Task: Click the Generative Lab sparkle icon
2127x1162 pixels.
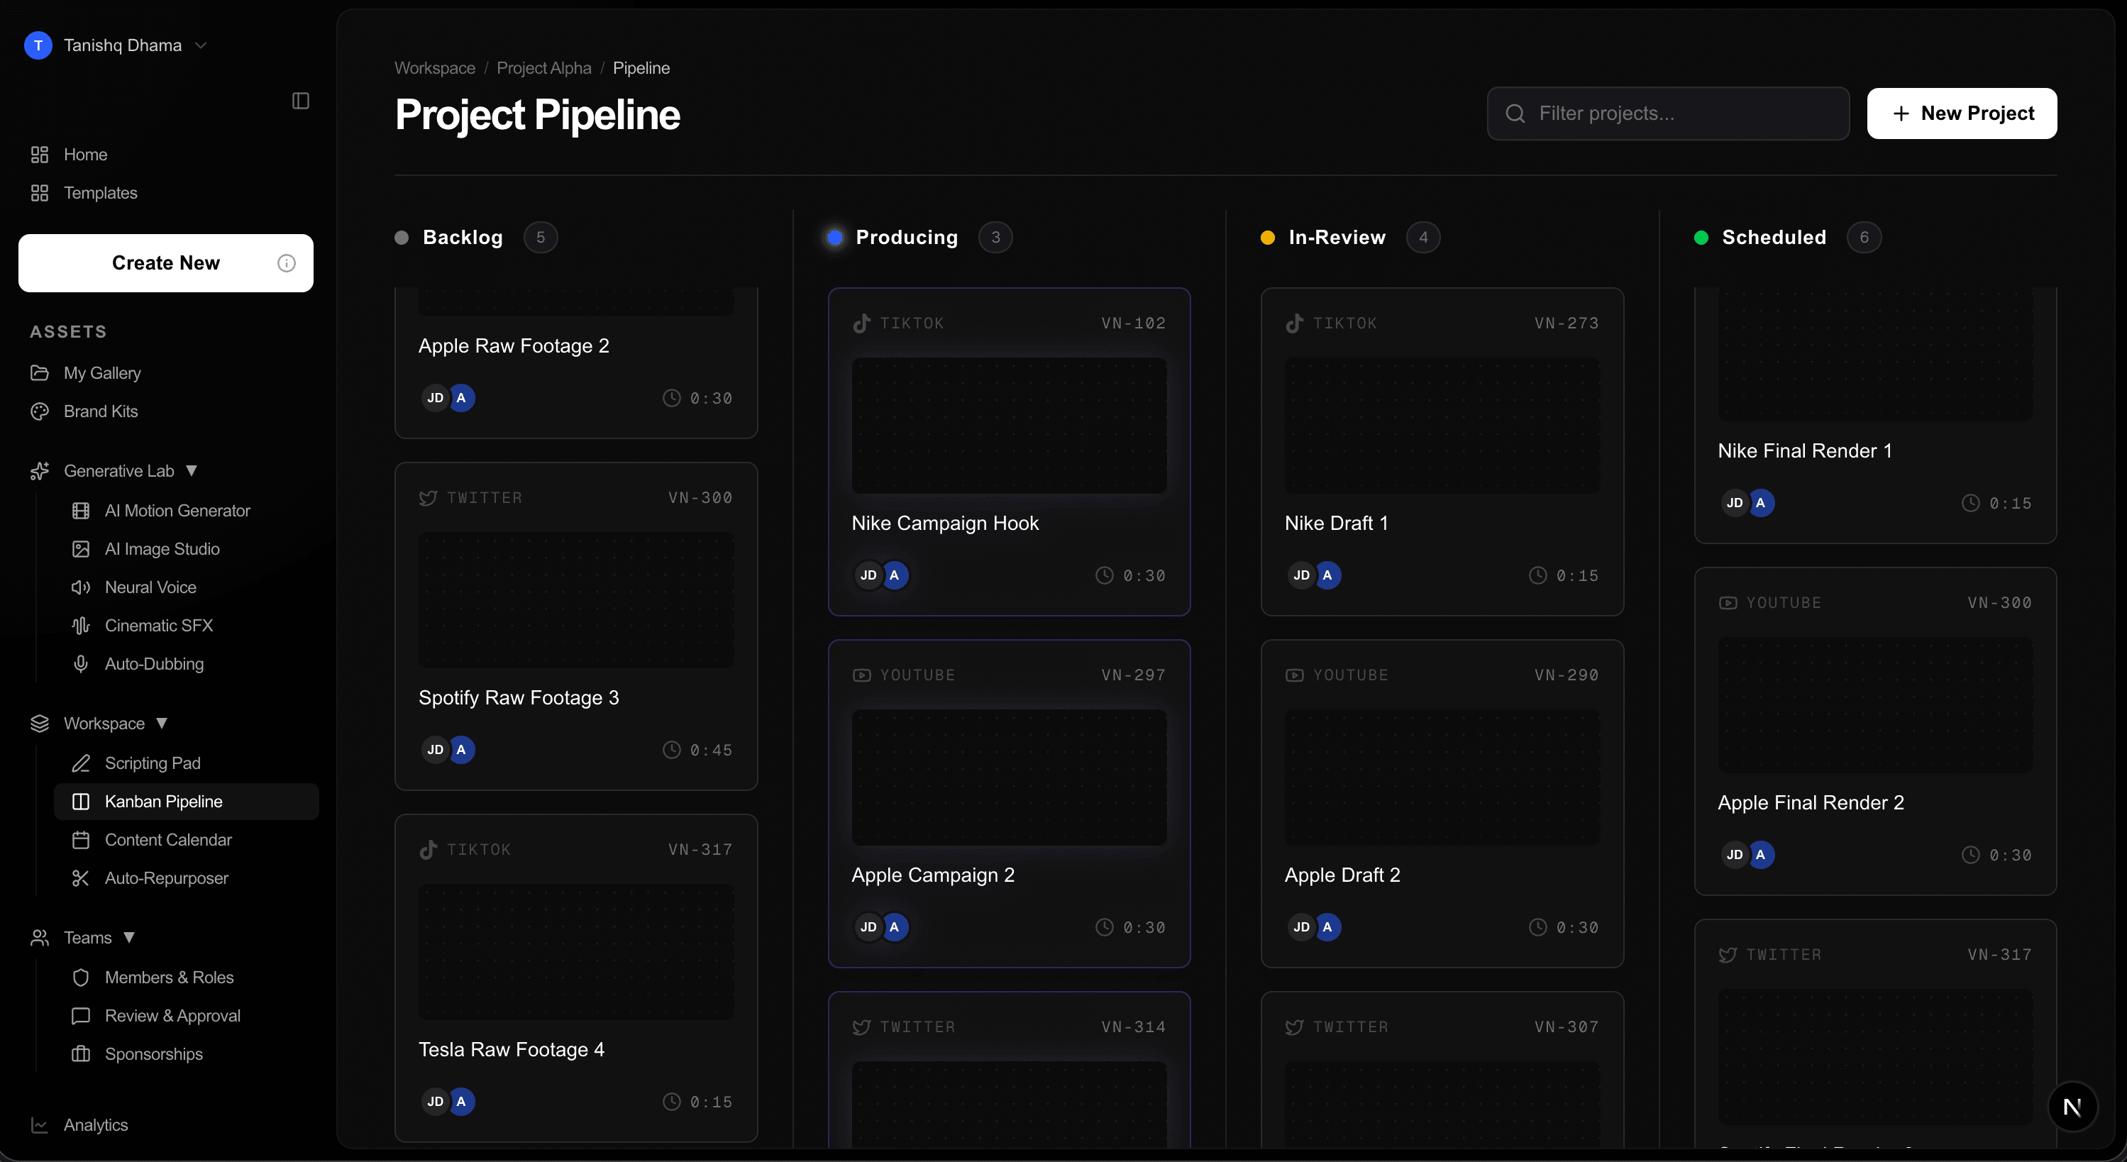Action: pyautogui.click(x=39, y=471)
